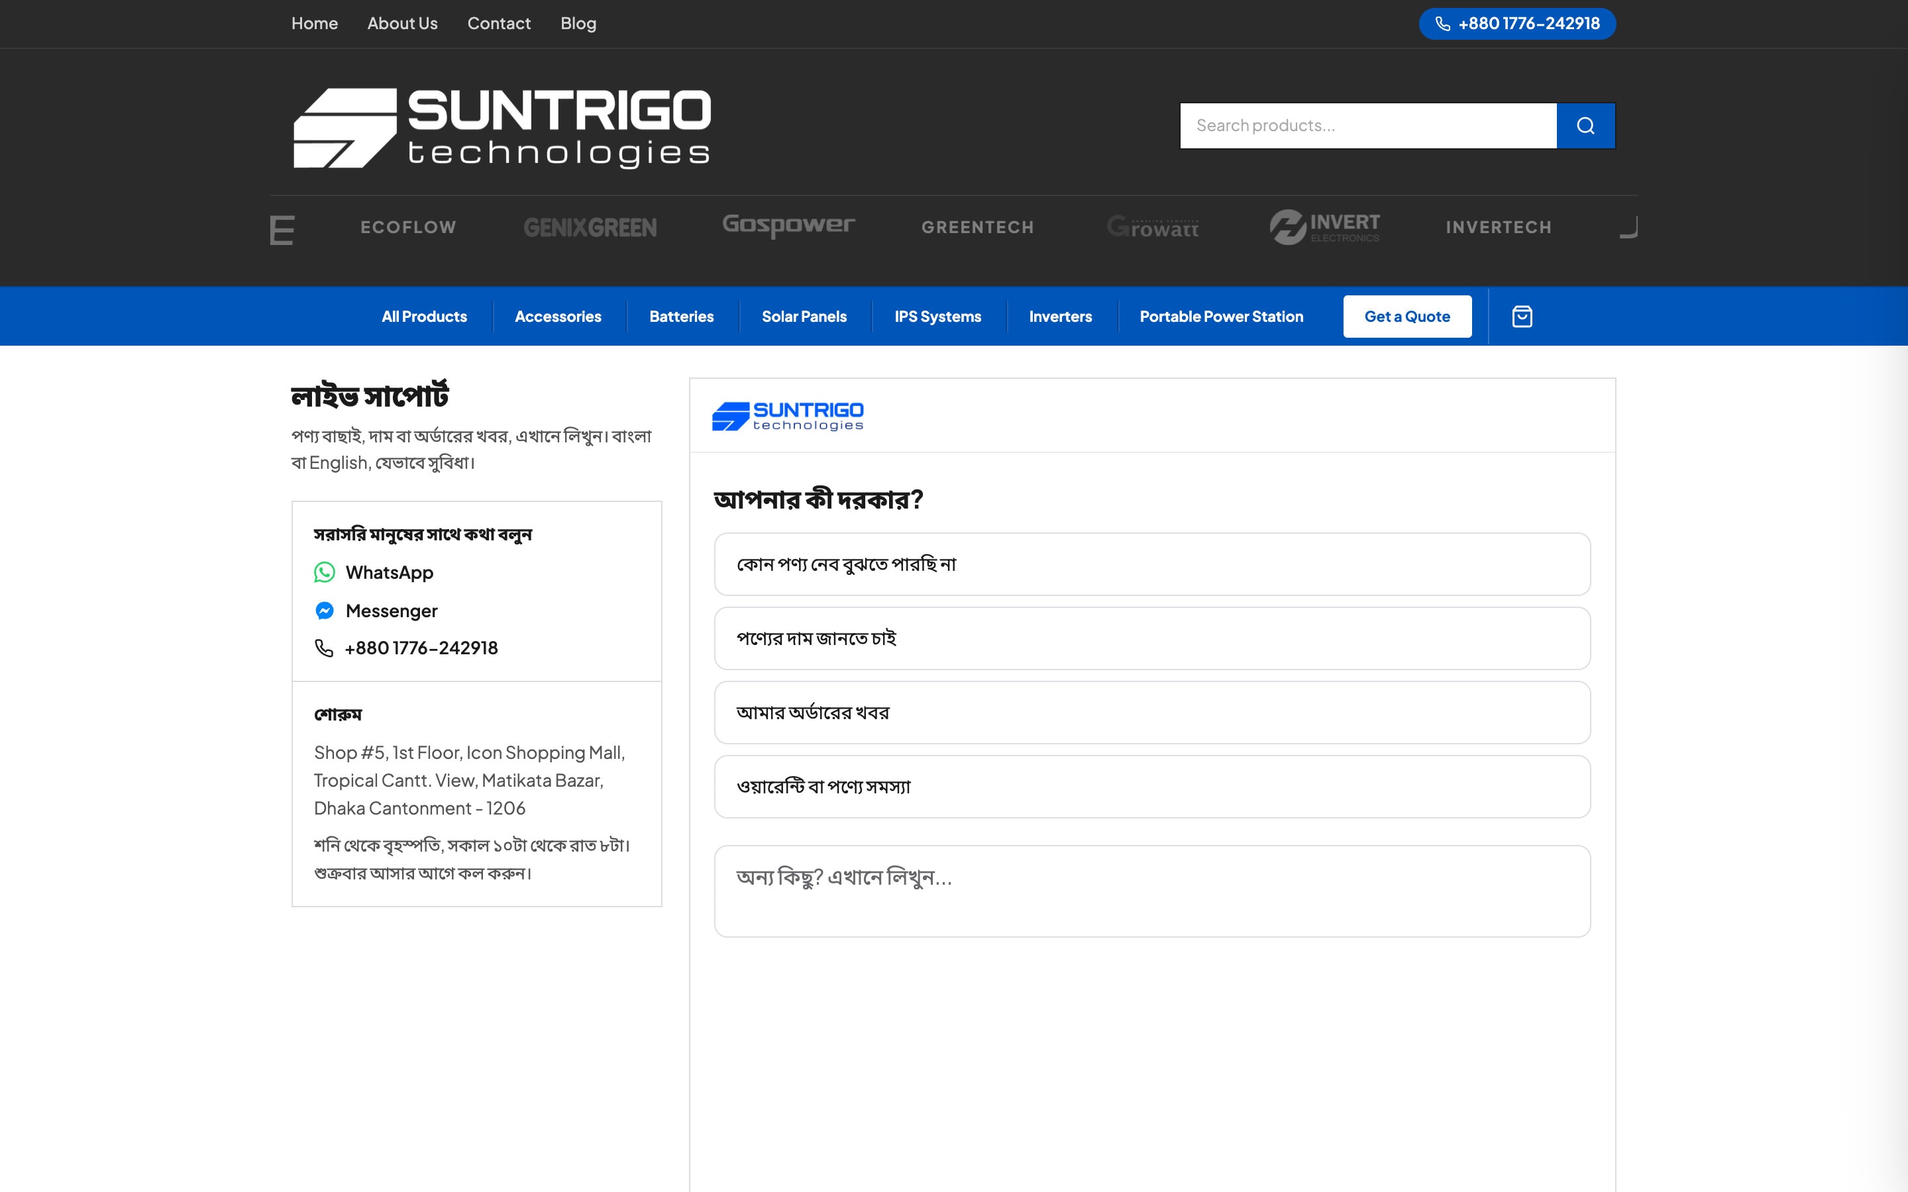The image size is (1908, 1192).
Task: Click the blue Suntrigo logo in chat panel
Action: pos(788,415)
